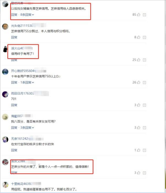Click avatar of 无奈161242 user
This screenshot has height=193, width=166.
[5, 139]
